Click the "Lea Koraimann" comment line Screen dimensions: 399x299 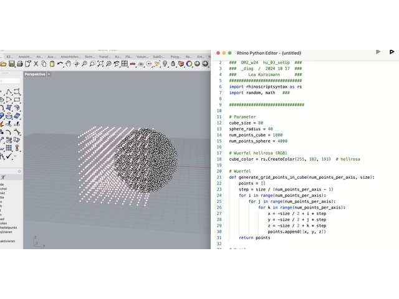[266, 75]
